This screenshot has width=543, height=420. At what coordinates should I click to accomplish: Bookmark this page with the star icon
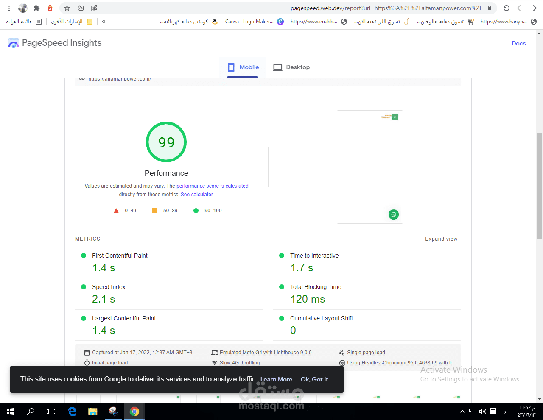[67, 8]
